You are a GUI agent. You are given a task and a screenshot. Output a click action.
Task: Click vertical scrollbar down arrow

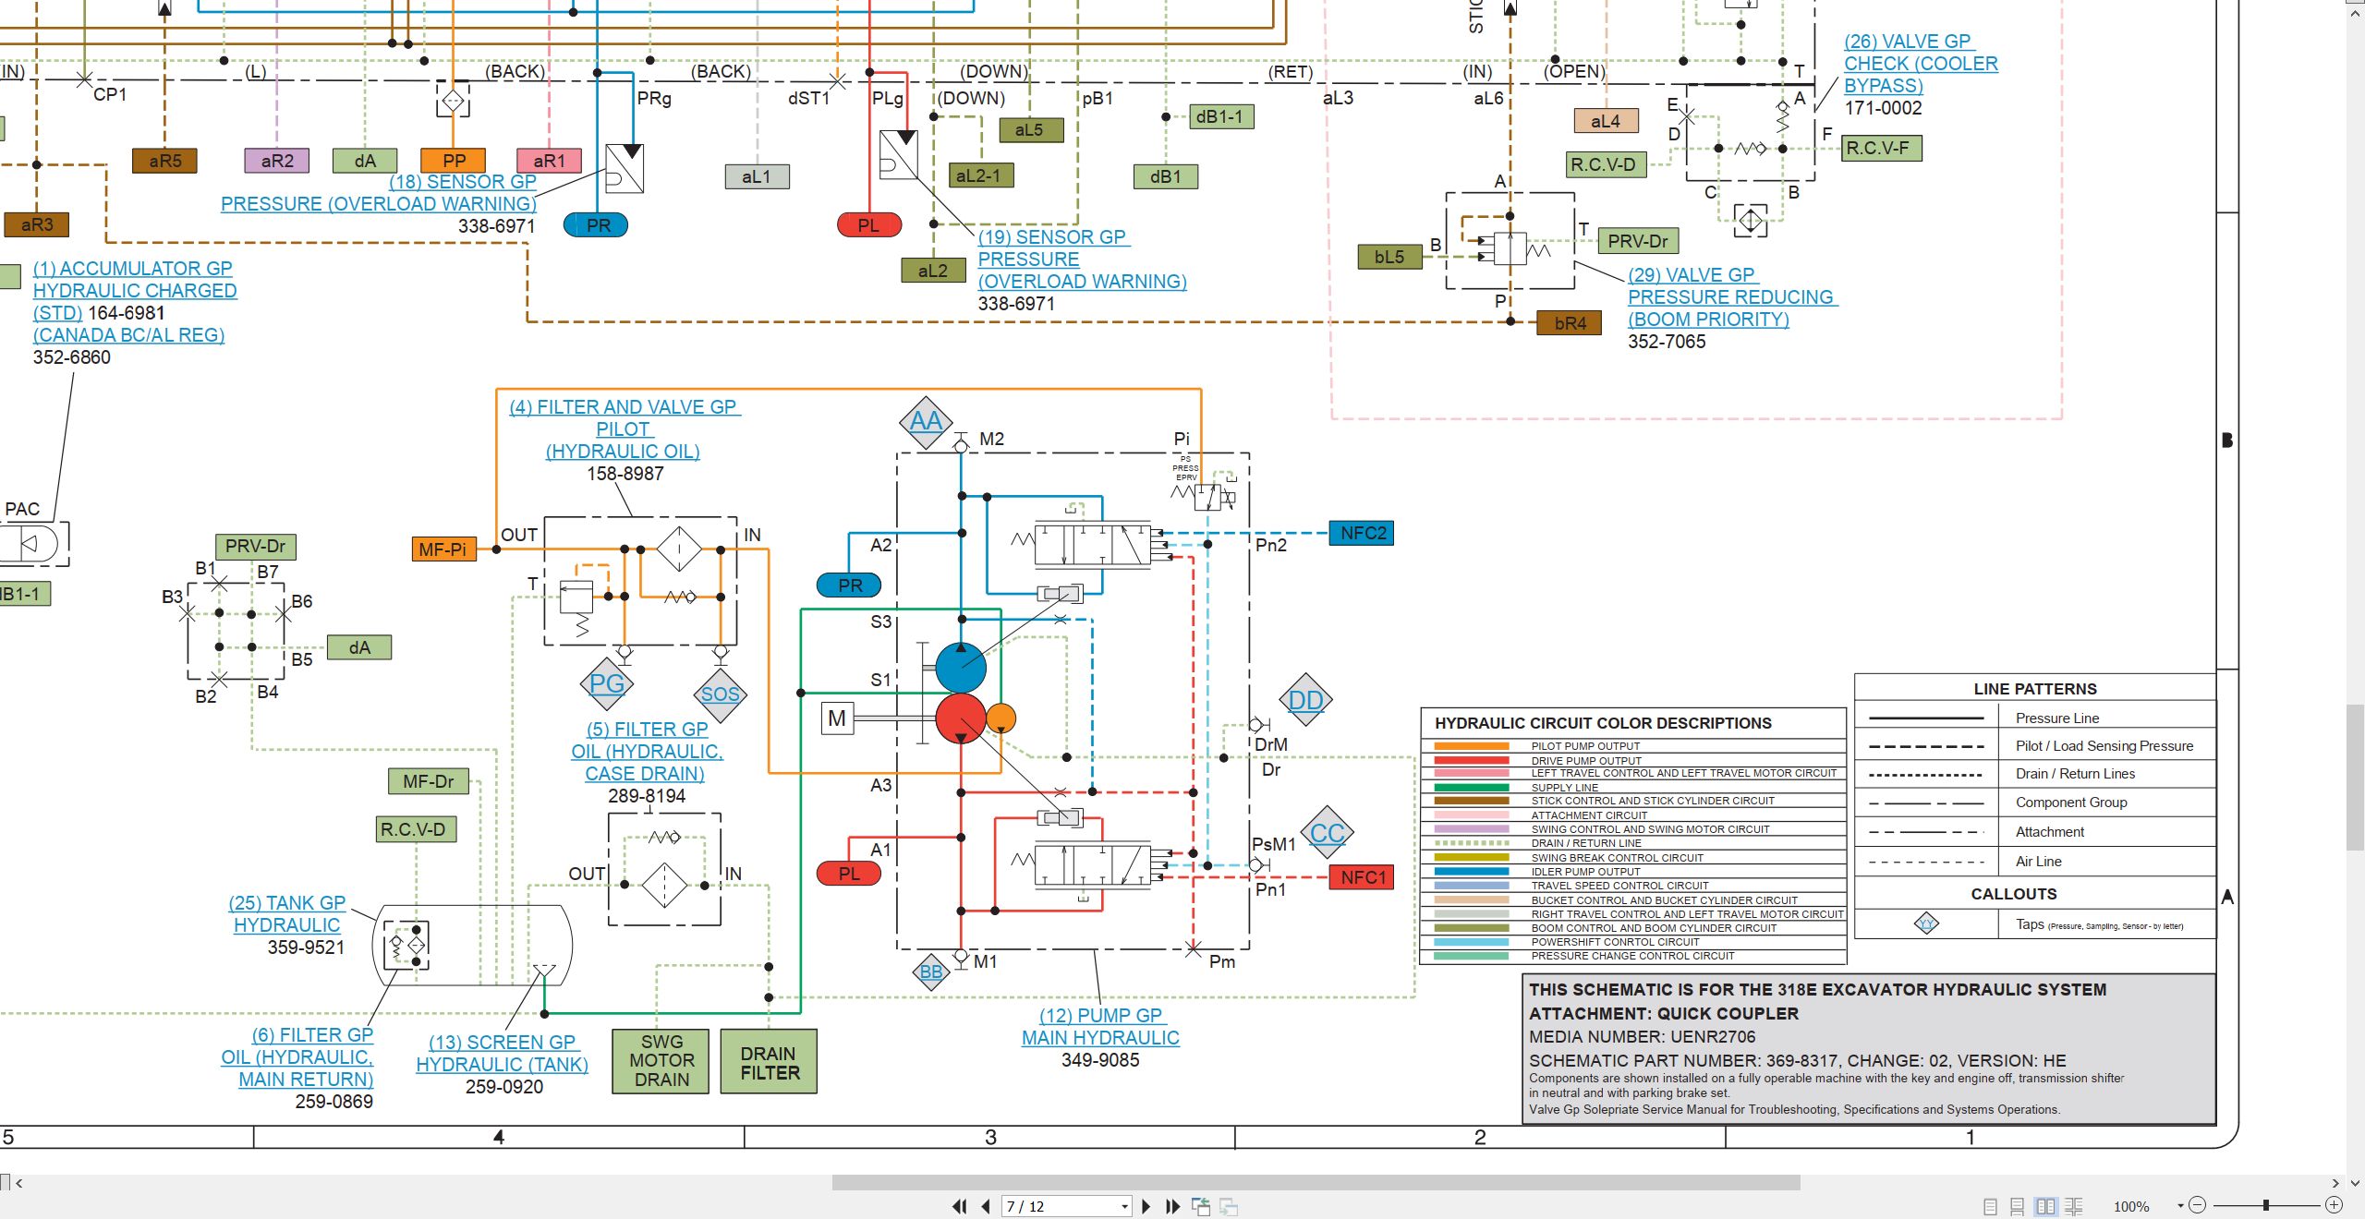(x=2355, y=1182)
